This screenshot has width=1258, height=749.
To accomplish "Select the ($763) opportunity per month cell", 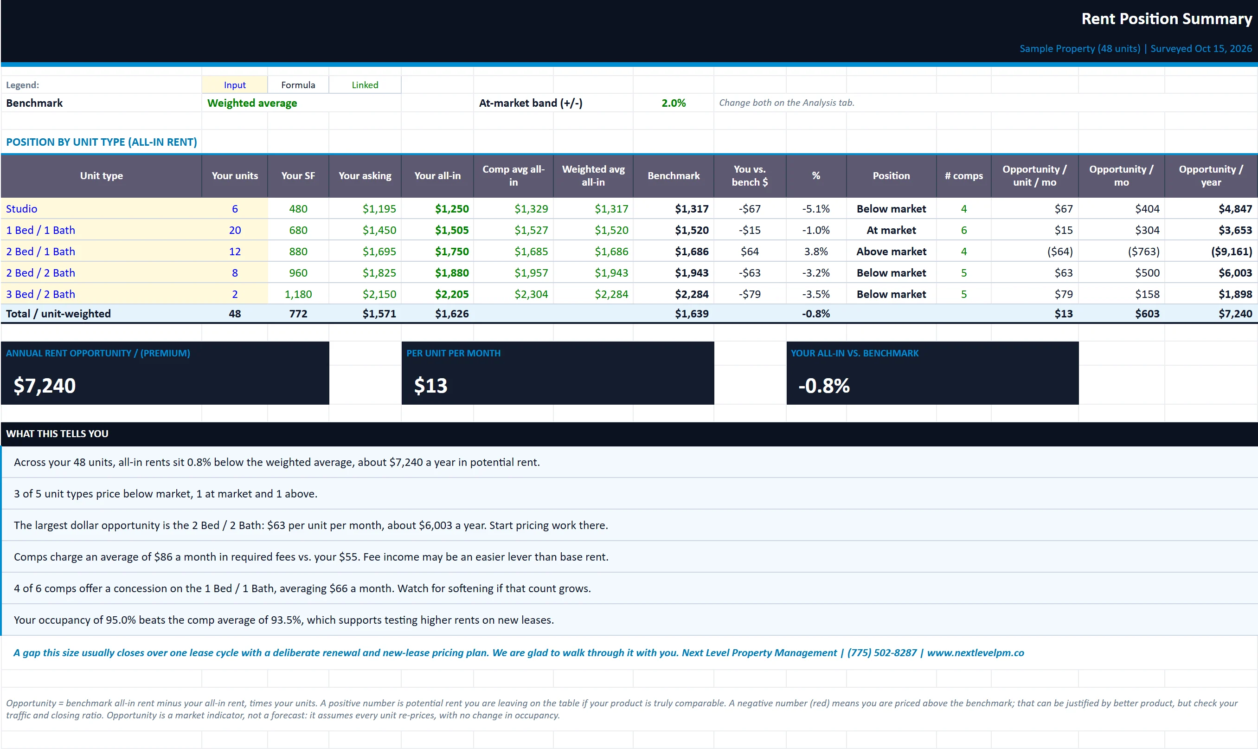I will [1121, 252].
